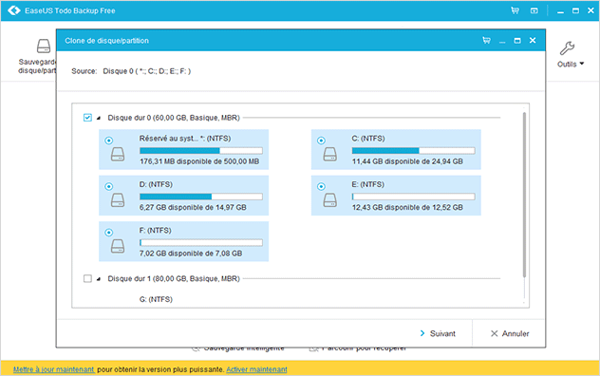
Task: Click the C: partition usage bar
Action: [414, 150]
